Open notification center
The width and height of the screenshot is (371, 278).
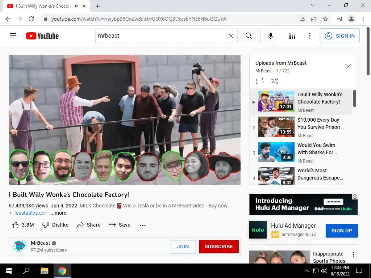click(x=359, y=271)
